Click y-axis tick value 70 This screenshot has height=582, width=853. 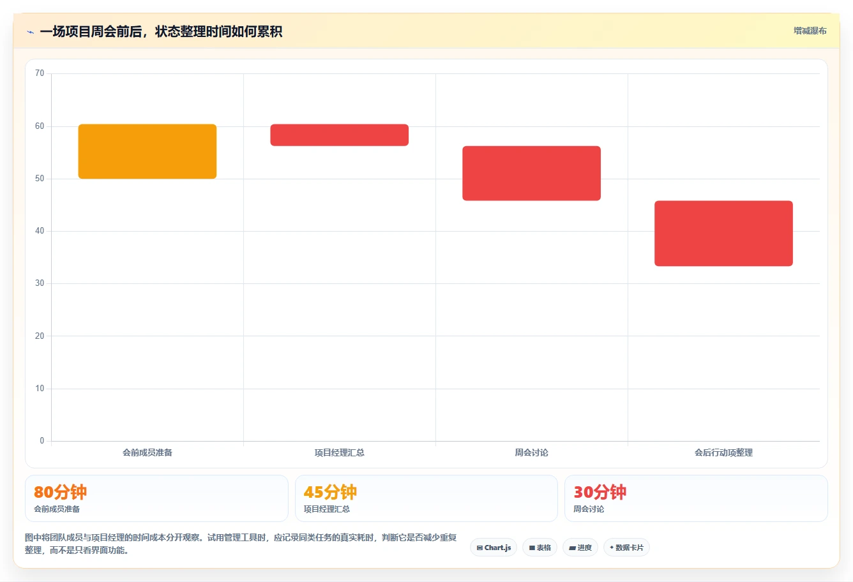tap(40, 73)
